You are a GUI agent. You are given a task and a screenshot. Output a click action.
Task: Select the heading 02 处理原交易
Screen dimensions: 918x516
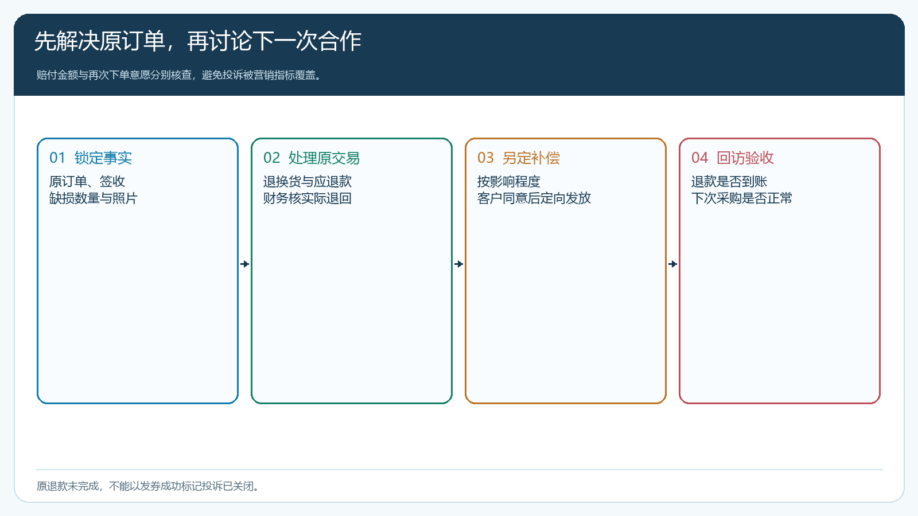point(312,158)
